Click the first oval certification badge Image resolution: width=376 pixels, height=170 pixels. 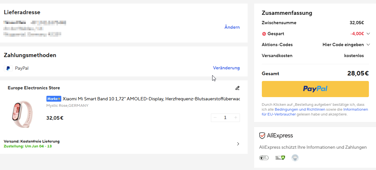[x=264, y=158]
